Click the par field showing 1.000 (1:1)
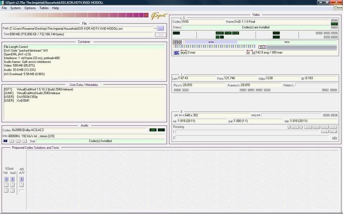Screen dimensions: 343x214 pos(258,121)
